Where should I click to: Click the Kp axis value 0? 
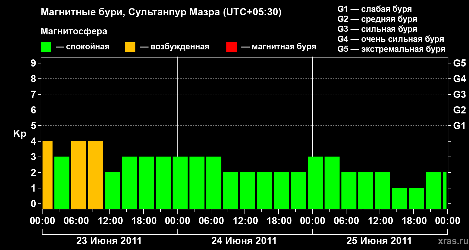(x=34, y=204)
